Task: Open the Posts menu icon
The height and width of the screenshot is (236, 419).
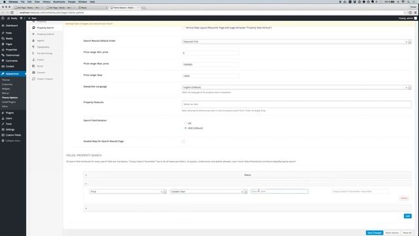Action: coord(3,33)
